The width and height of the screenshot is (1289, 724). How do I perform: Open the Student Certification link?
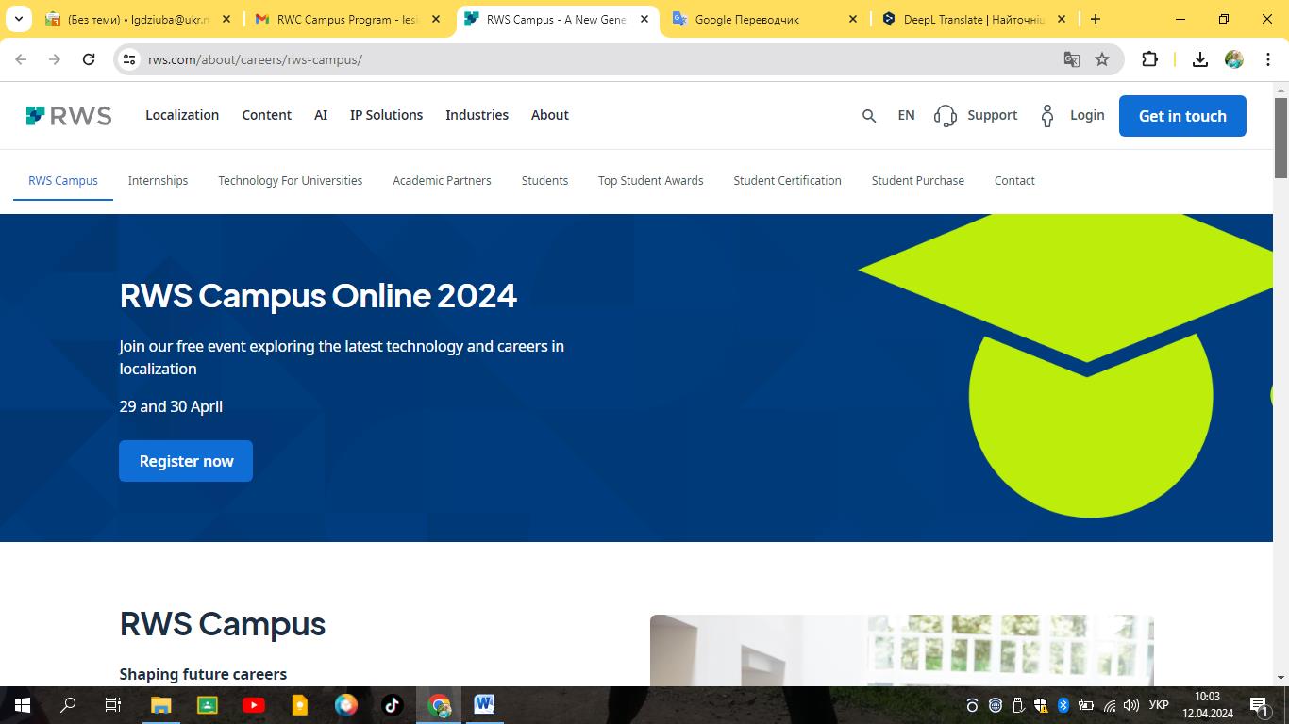[788, 180]
